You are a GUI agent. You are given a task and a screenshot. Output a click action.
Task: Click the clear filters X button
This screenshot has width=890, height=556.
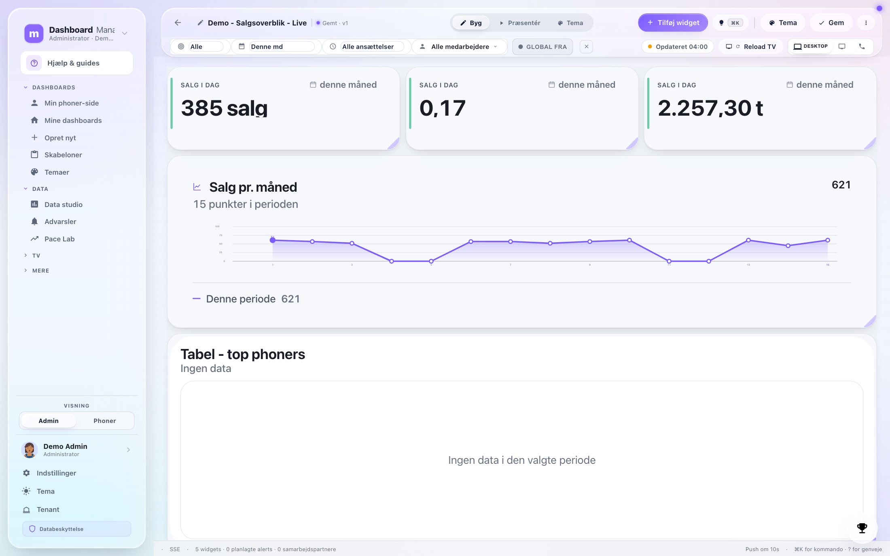[x=586, y=47]
